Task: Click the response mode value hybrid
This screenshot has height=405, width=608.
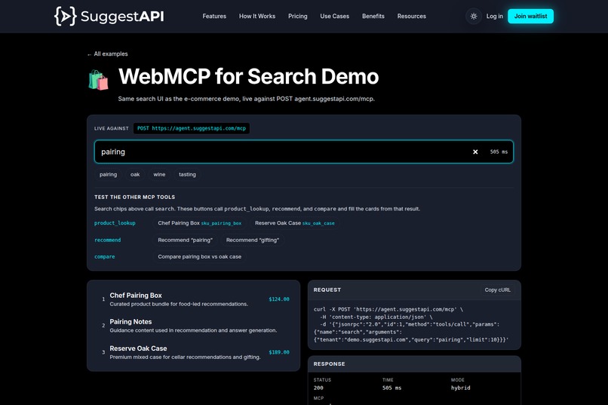Action: pos(460,388)
